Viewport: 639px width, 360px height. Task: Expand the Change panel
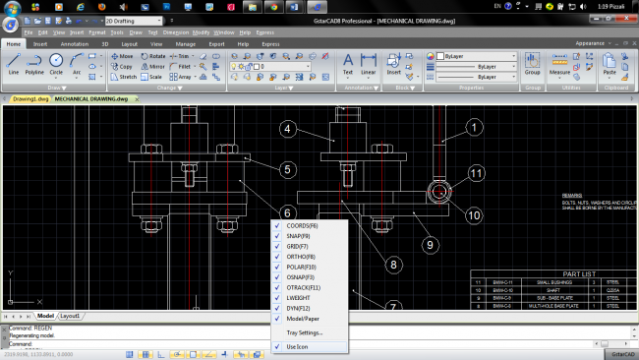coord(169,88)
